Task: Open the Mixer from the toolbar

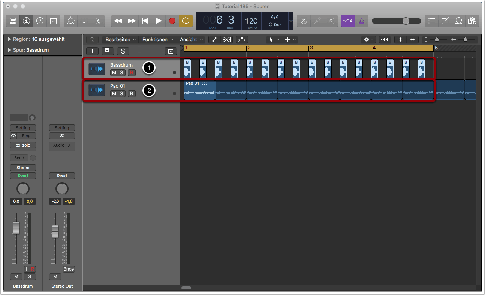Action: pyautogui.click(x=84, y=21)
